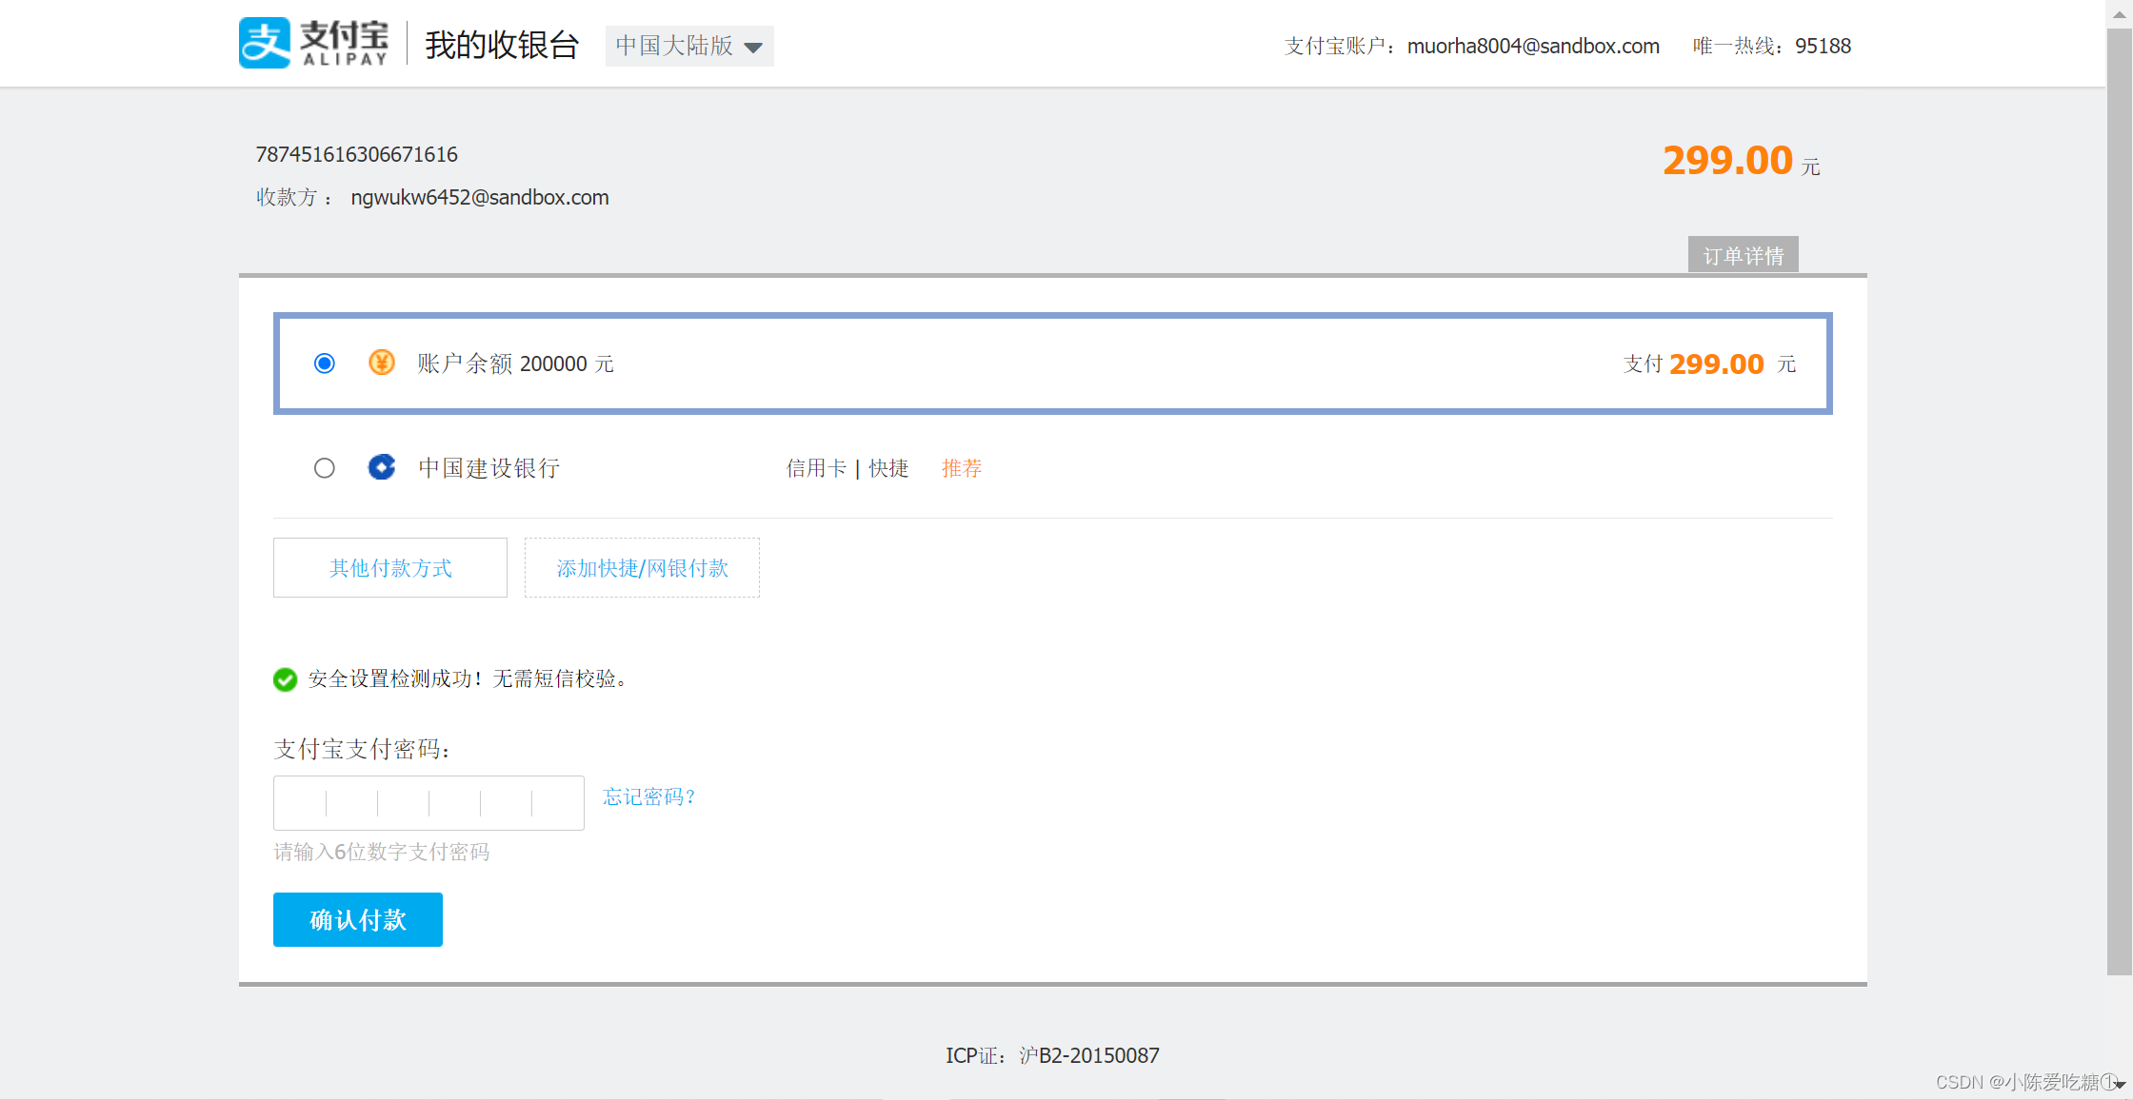Click the 我的收银台 header title

pyautogui.click(x=502, y=45)
